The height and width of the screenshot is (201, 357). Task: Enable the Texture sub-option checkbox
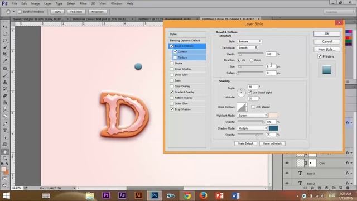[175, 58]
